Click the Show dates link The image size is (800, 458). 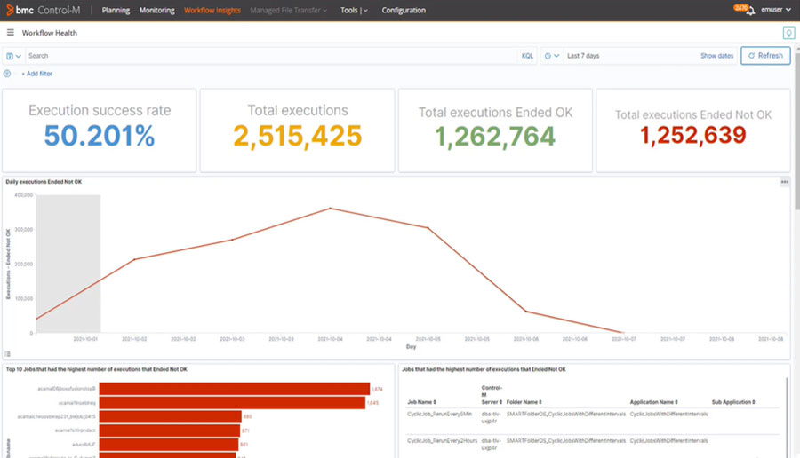(716, 56)
